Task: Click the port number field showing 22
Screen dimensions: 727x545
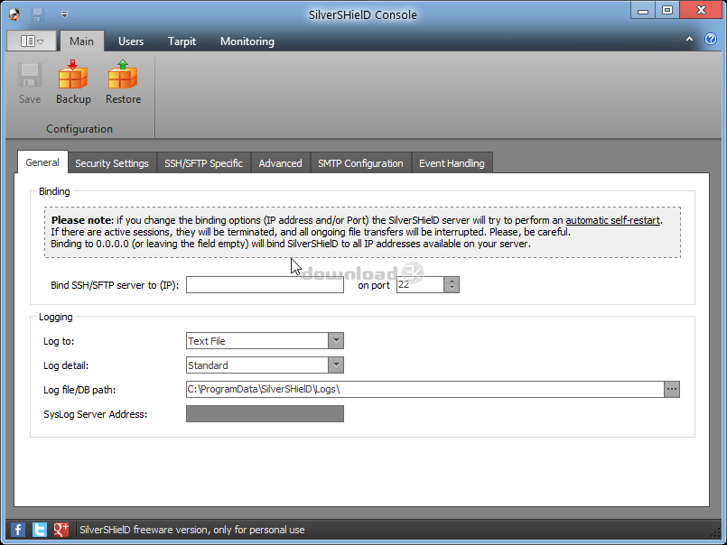Action: point(420,284)
